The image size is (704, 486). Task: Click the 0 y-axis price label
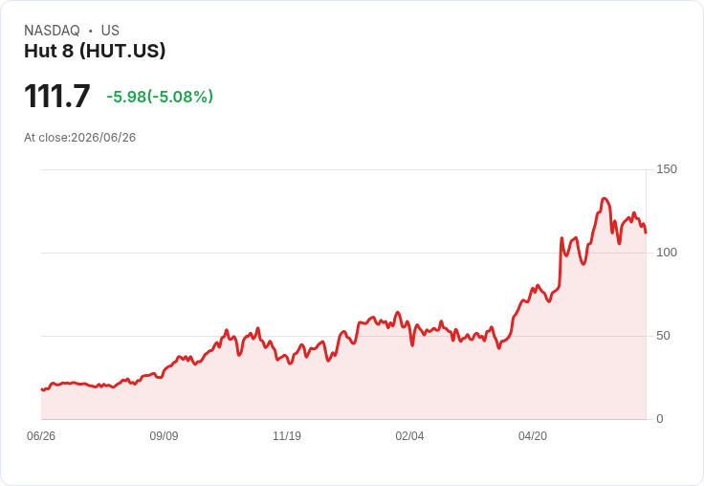click(660, 419)
